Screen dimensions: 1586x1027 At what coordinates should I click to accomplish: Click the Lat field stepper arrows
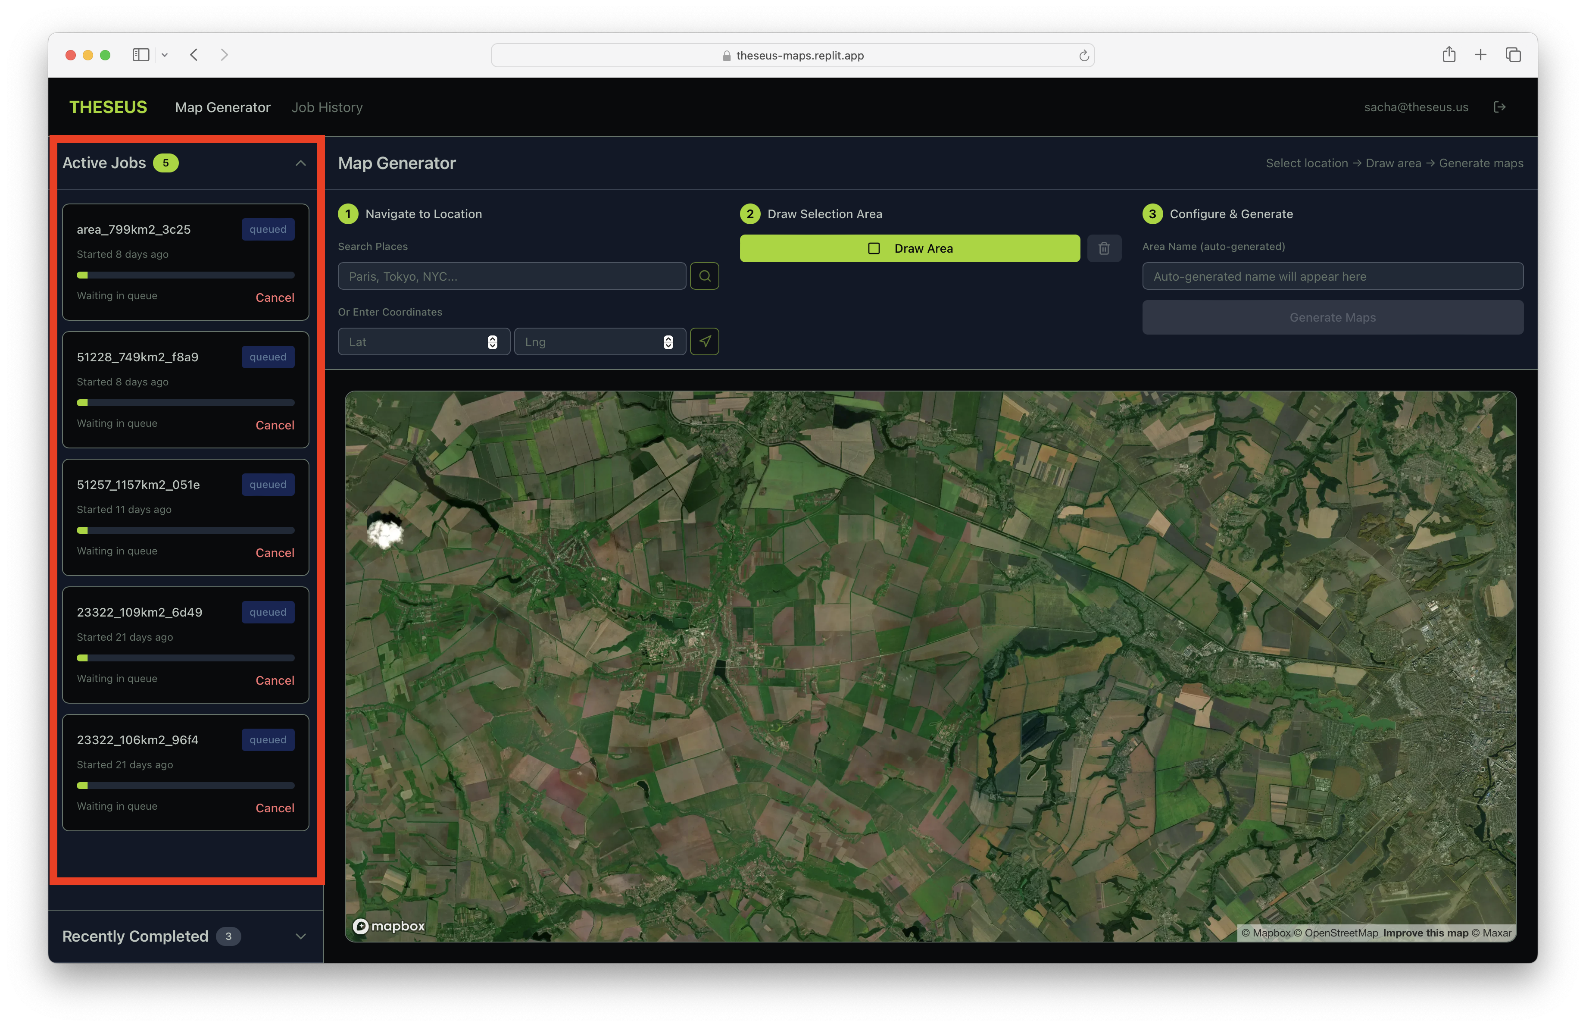(x=492, y=342)
